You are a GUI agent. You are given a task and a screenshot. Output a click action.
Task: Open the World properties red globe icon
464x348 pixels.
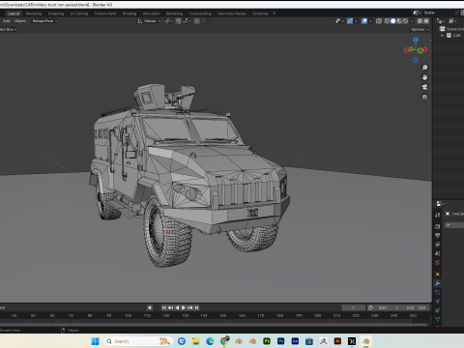coord(438,263)
